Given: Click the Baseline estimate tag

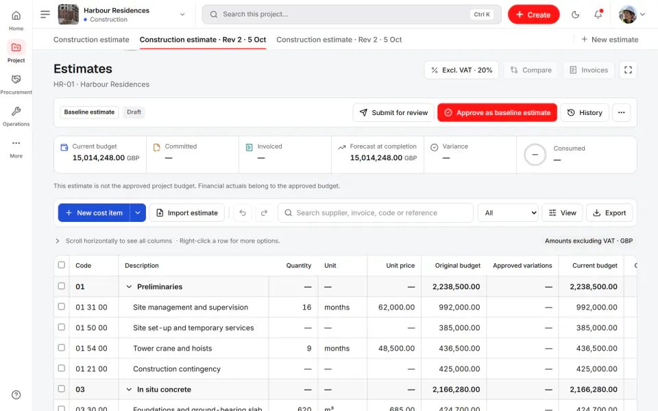Looking at the screenshot, I should [x=89, y=112].
